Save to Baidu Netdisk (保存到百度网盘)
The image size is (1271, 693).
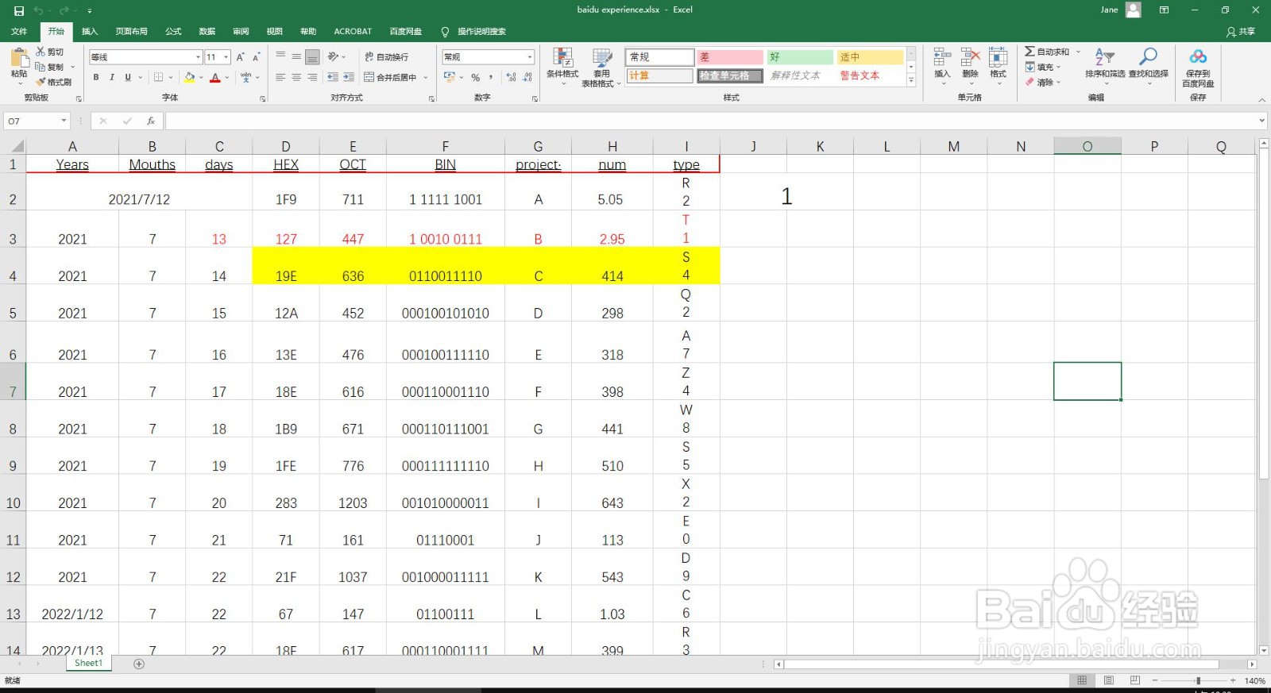[1198, 67]
